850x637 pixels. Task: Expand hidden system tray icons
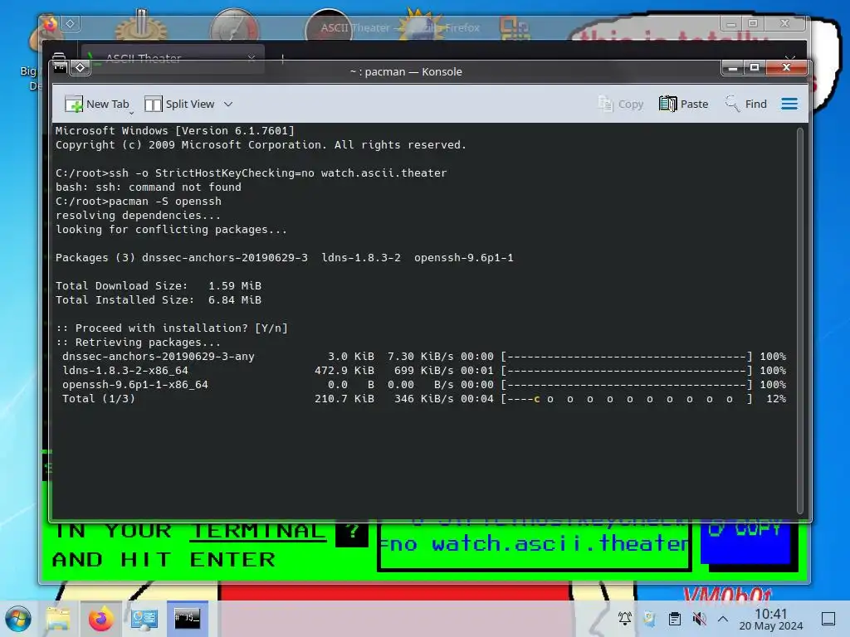click(x=723, y=619)
